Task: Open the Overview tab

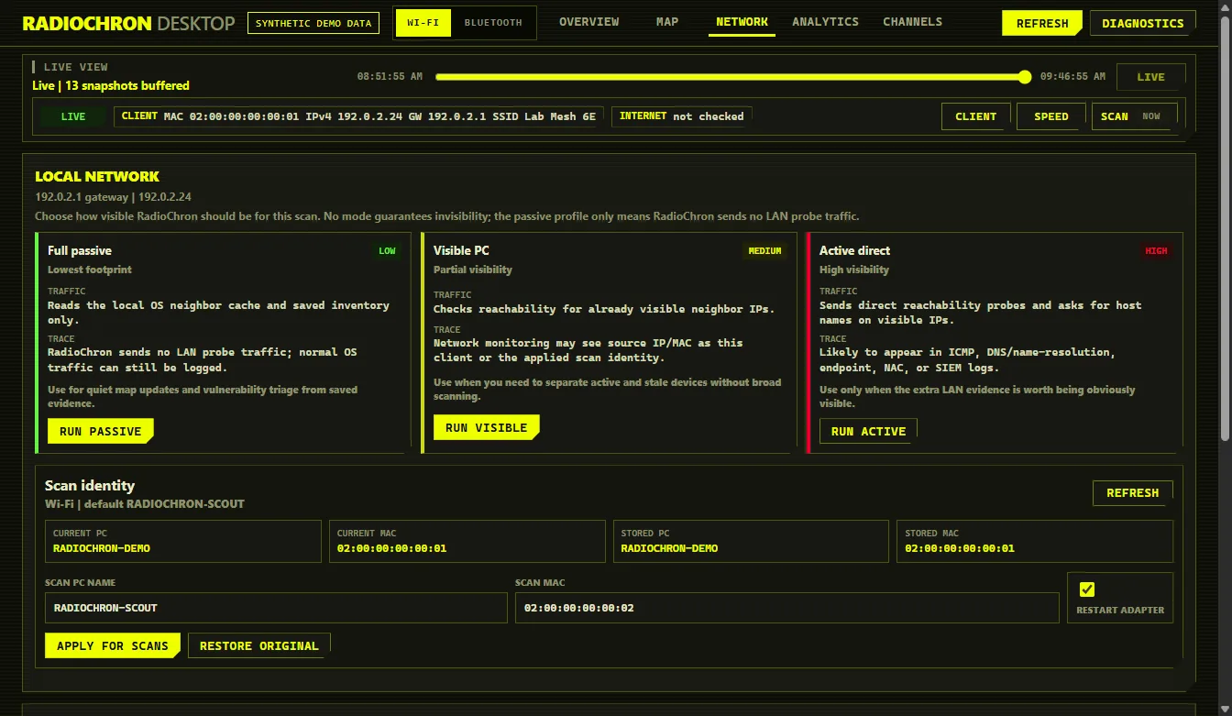Action: (588, 22)
